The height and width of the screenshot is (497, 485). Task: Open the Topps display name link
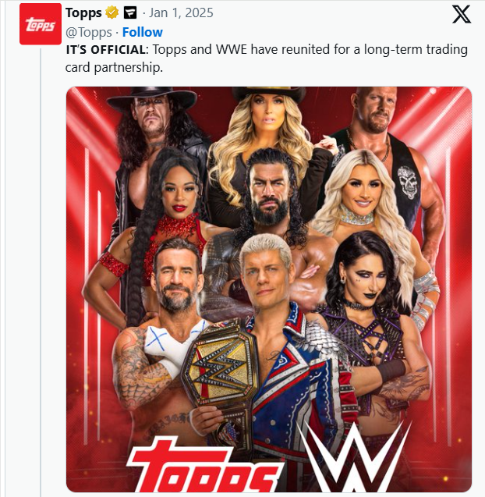(x=83, y=13)
